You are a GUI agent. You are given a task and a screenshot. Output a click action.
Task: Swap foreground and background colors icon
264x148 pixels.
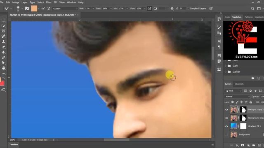tap(4, 79)
